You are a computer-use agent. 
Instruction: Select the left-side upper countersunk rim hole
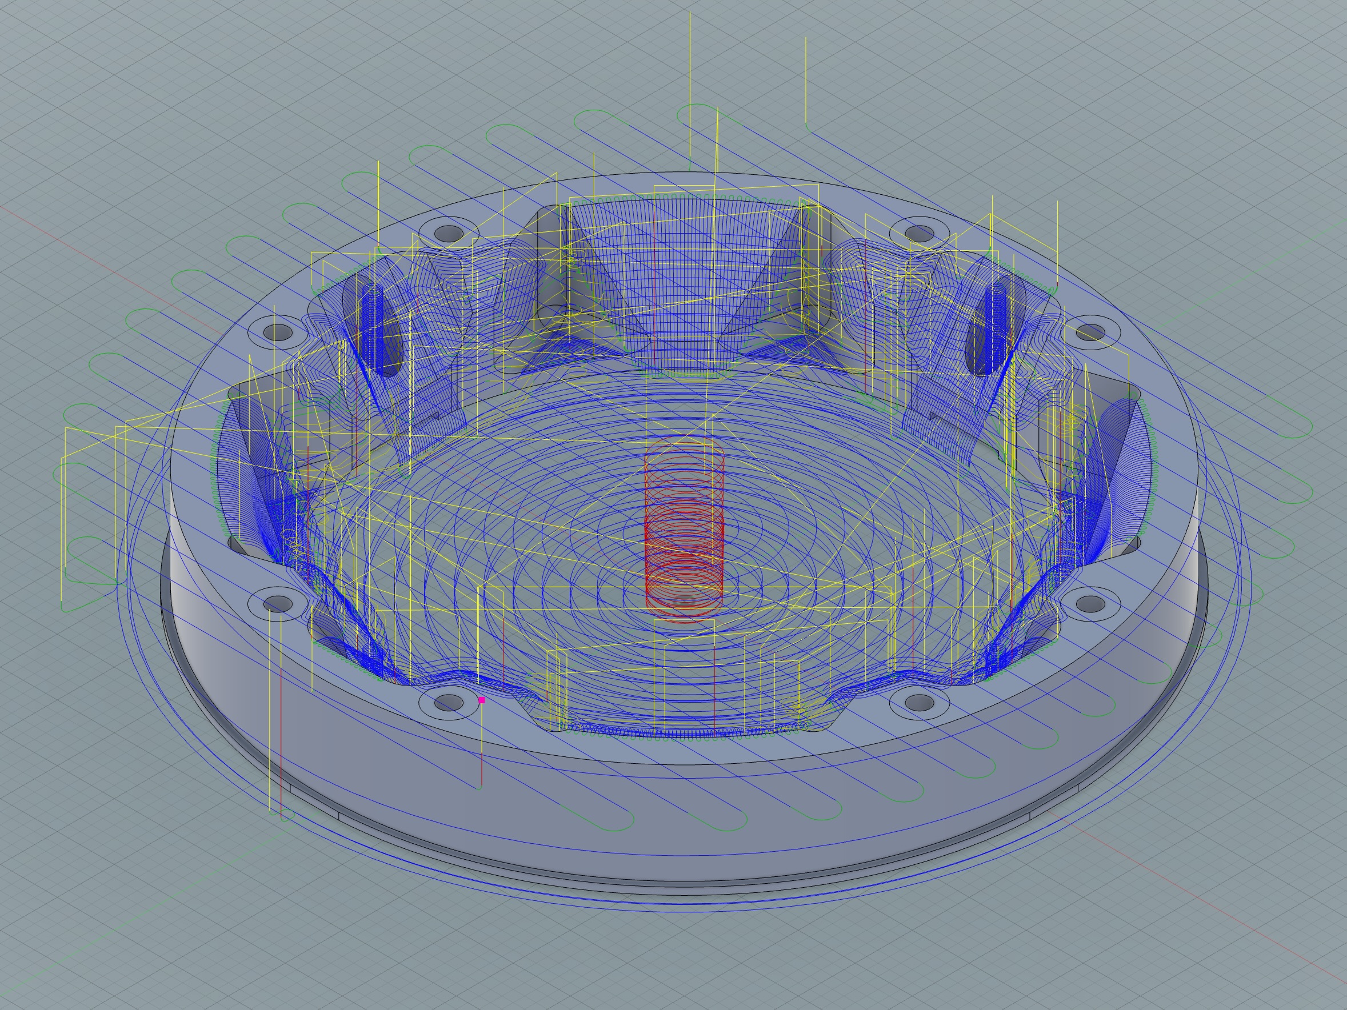[x=278, y=332]
